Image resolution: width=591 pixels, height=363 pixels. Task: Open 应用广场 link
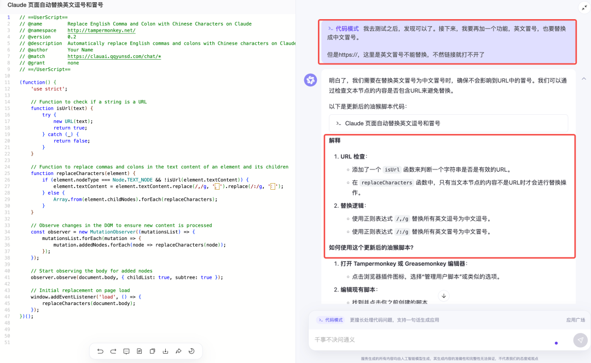point(575,320)
